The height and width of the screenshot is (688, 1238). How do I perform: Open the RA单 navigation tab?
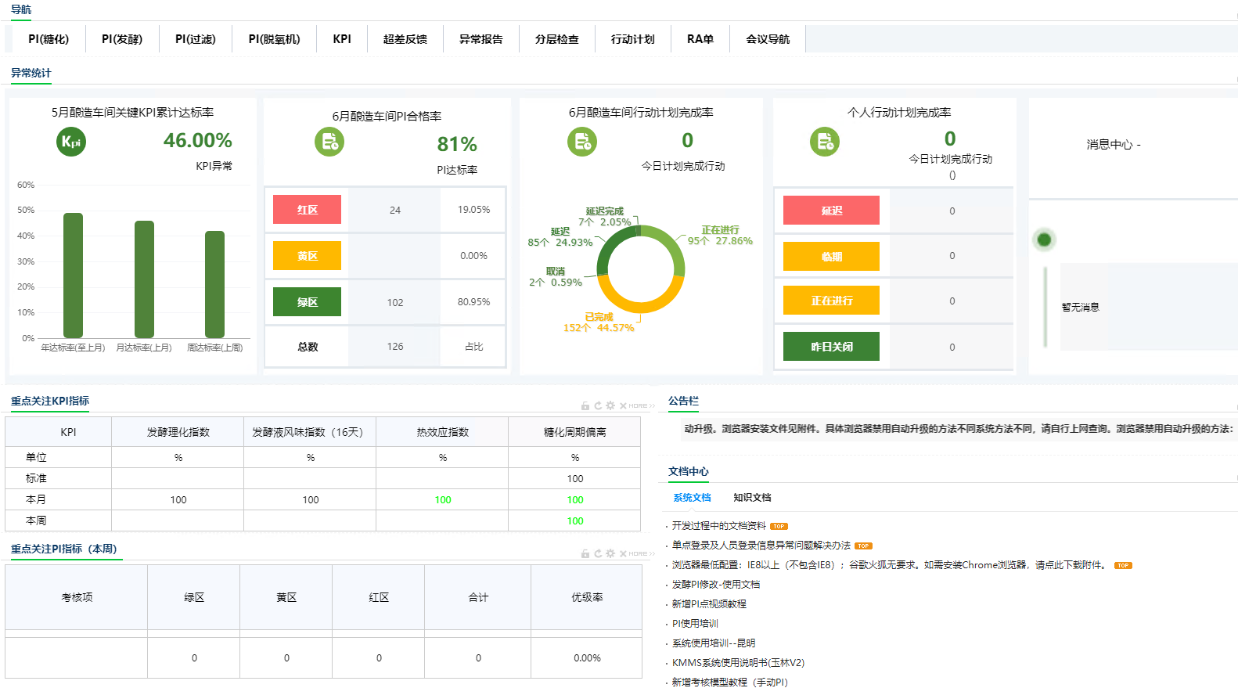[x=700, y=39]
